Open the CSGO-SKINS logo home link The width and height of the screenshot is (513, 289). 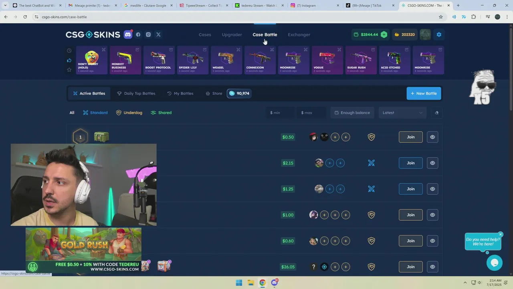click(x=93, y=35)
